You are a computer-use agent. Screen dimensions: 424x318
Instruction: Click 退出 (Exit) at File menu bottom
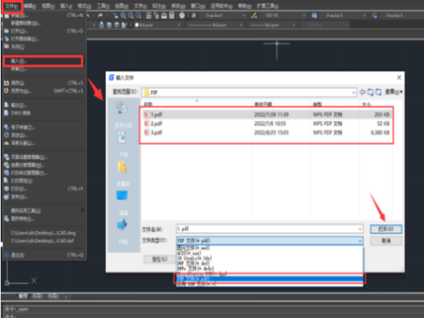click(15, 254)
